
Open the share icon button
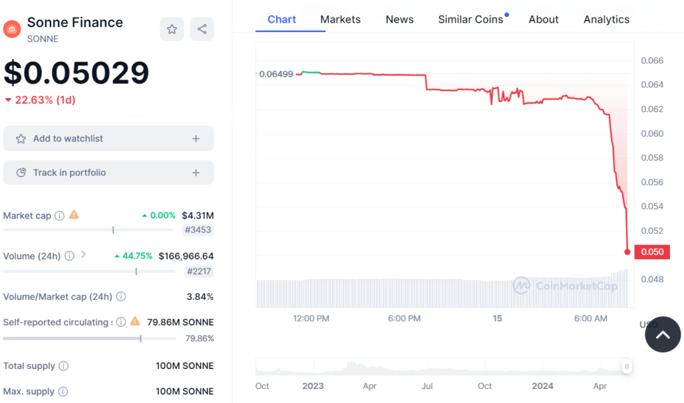click(x=202, y=29)
